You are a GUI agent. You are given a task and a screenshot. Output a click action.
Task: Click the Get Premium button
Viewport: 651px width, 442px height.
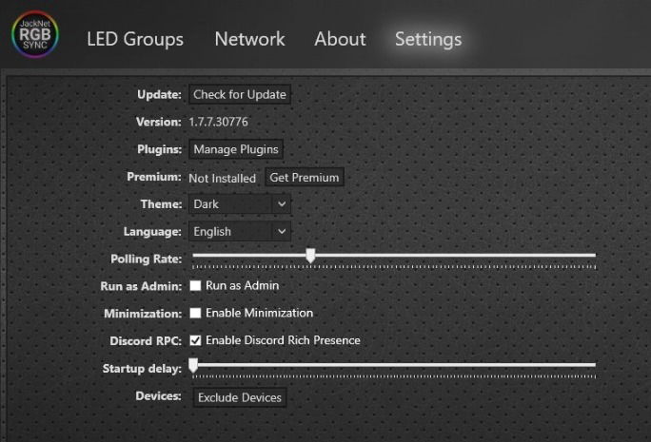coord(304,178)
